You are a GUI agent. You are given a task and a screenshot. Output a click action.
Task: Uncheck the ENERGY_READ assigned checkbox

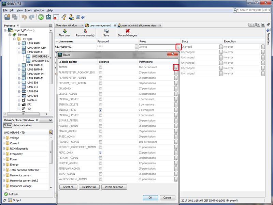click(x=100, y=110)
